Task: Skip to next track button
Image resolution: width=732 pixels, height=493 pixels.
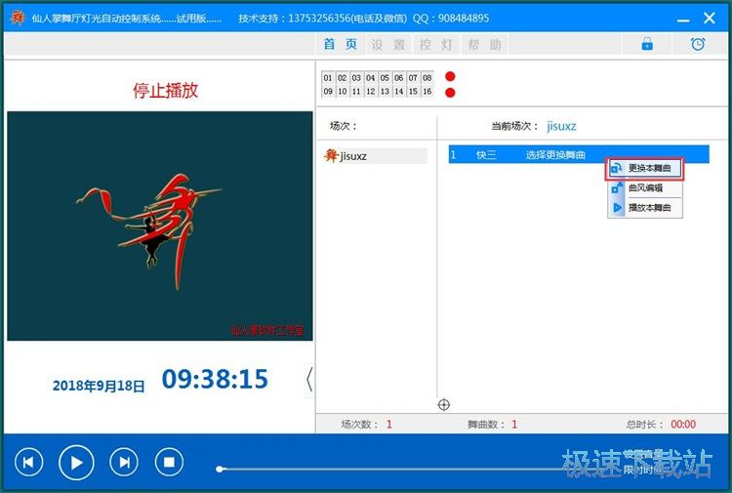Action: [124, 462]
